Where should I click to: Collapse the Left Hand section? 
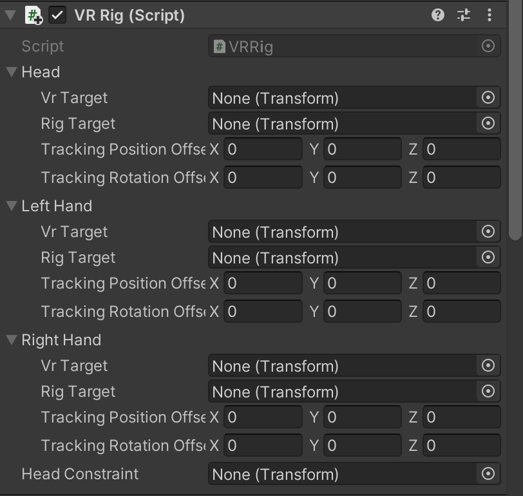coord(11,206)
